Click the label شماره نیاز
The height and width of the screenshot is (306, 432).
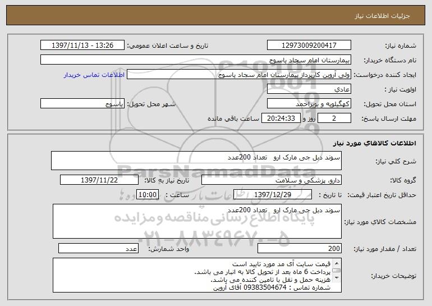(x=401, y=46)
